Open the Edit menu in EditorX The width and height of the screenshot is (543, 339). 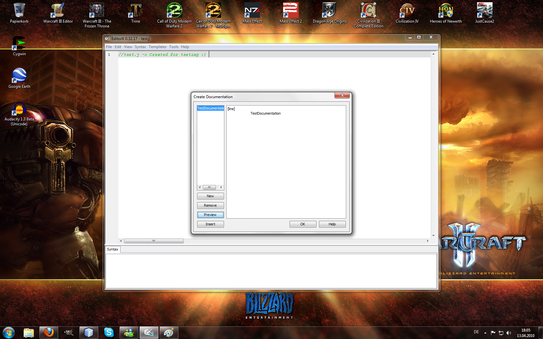click(x=118, y=47)
